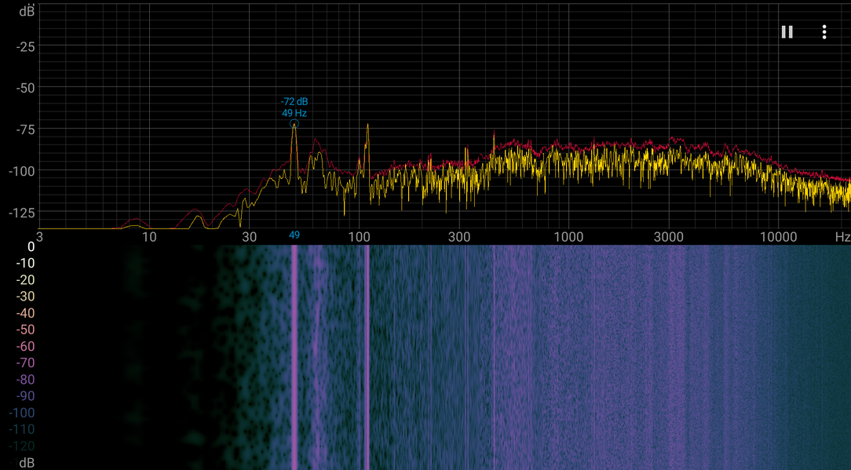Click the -75 label on dB axis

pos(25,129)
